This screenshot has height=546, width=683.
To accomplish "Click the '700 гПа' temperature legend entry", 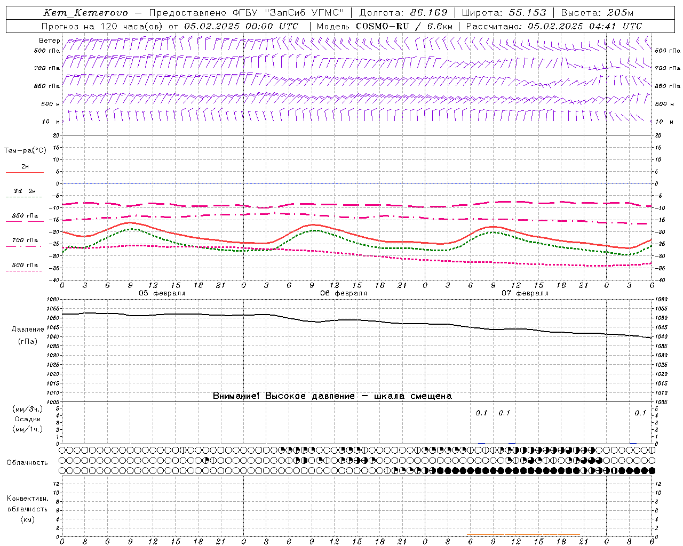I will (x=25, y=240).
